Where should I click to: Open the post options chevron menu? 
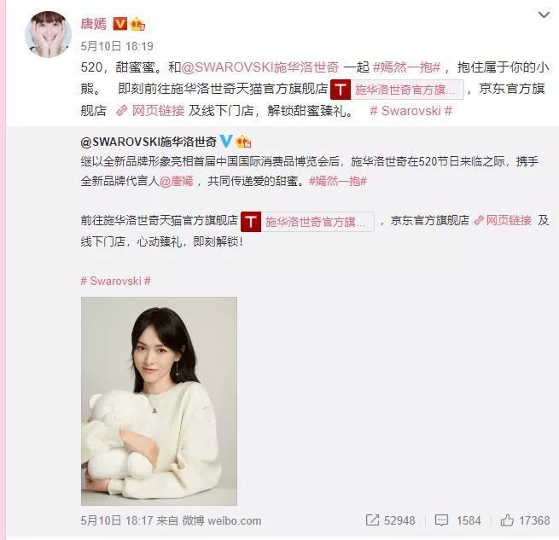[544, 15]
